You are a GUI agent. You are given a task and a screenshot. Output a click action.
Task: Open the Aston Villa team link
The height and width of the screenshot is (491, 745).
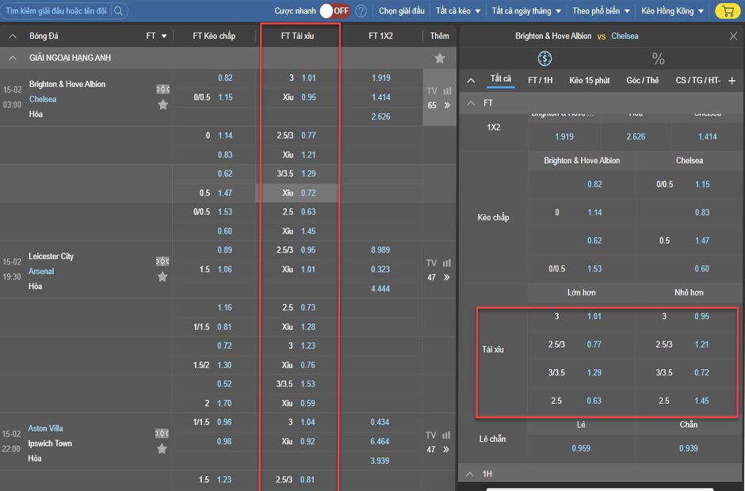[45, 428]
